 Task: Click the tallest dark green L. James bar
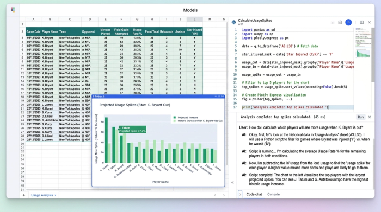[x=106, y=140]
